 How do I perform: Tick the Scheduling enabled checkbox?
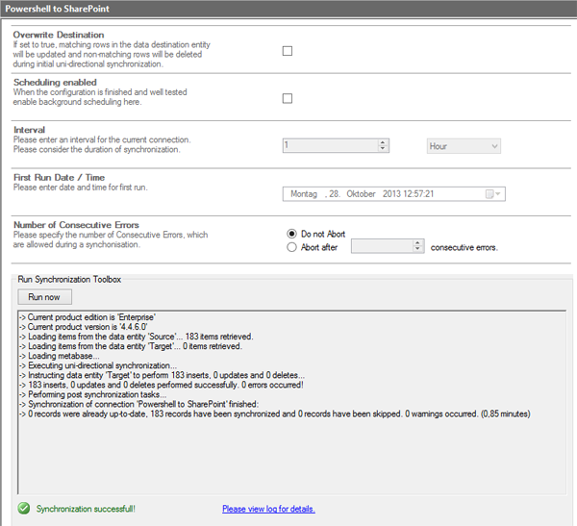[x=288, y=98]
